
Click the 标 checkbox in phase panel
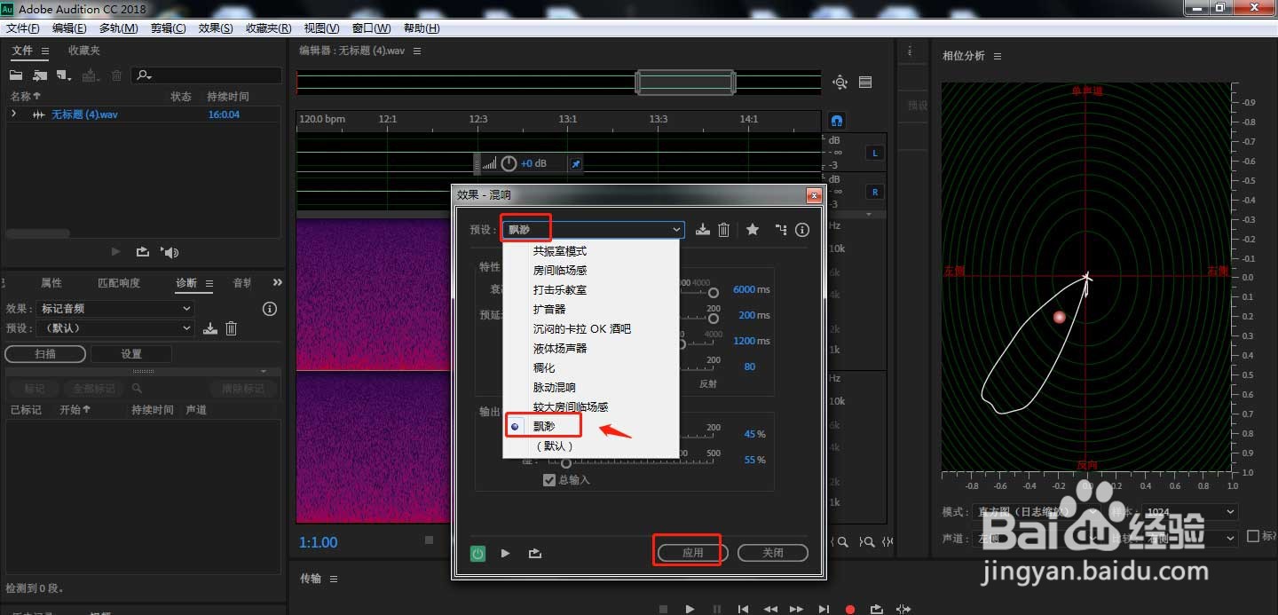(1253, 536)
